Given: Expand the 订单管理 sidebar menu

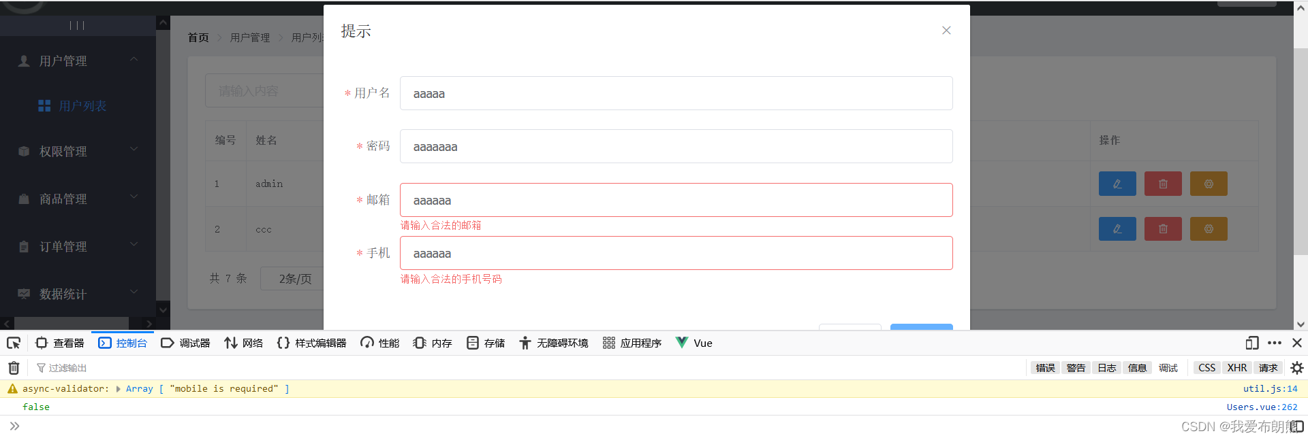Looking at the screenshot, I should 78,246.
